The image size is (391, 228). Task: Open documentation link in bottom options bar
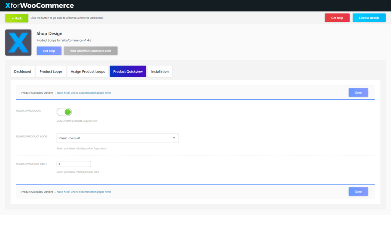click(84, 192)
